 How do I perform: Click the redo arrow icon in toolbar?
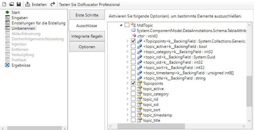point(53,4)
